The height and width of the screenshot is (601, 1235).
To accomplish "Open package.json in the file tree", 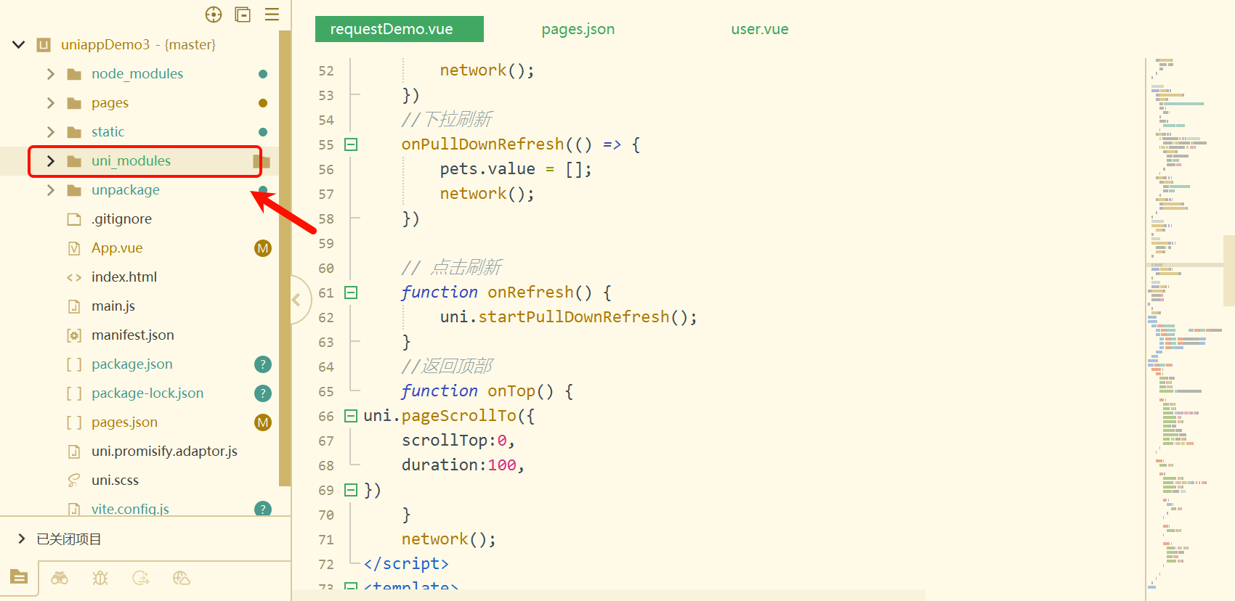I will click(132, 364).
